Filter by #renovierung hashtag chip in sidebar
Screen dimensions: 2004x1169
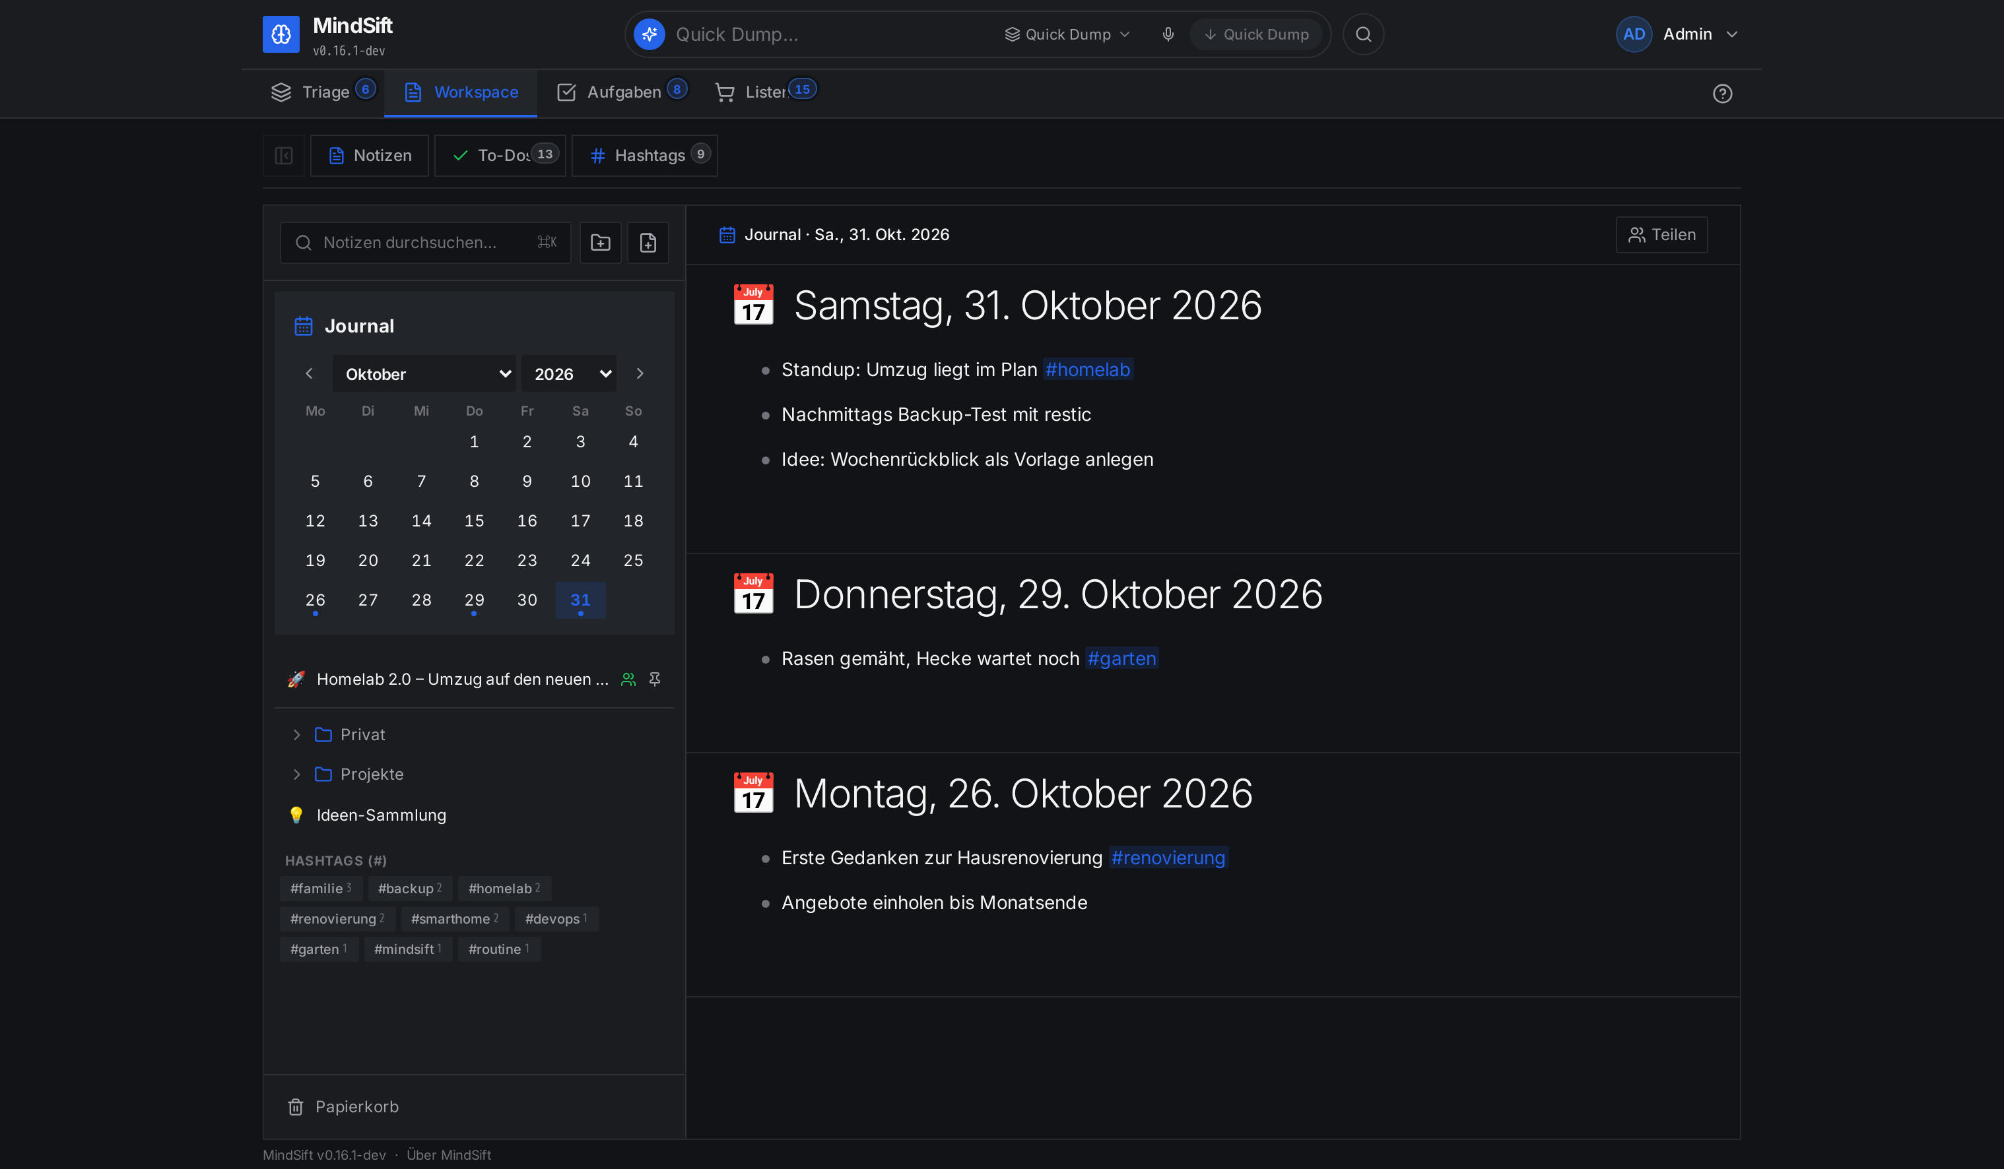337,919
